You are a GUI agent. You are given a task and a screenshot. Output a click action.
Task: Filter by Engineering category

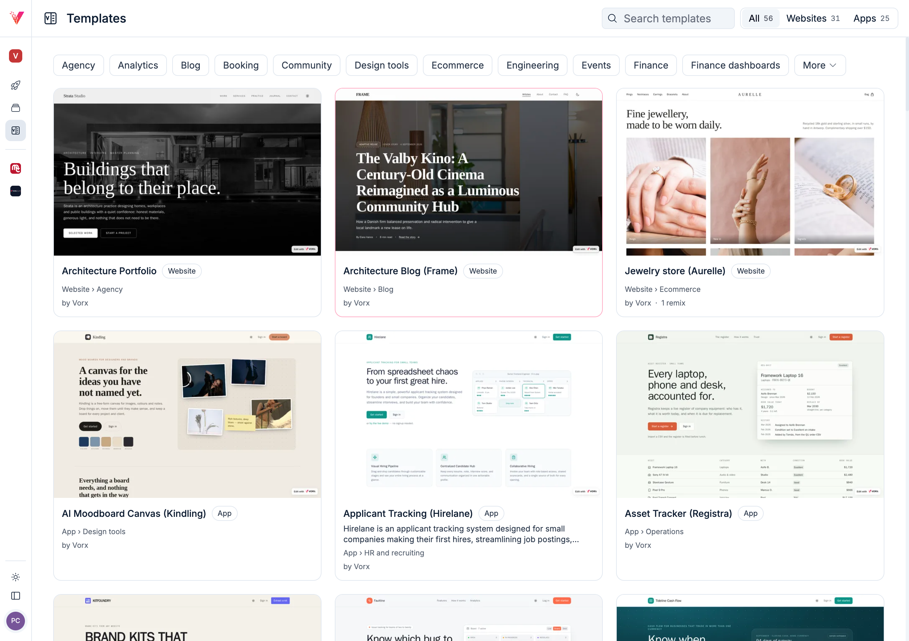532,65
